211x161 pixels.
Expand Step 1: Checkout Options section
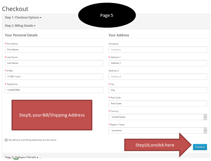pyautogui.click(x=23, y=17)
